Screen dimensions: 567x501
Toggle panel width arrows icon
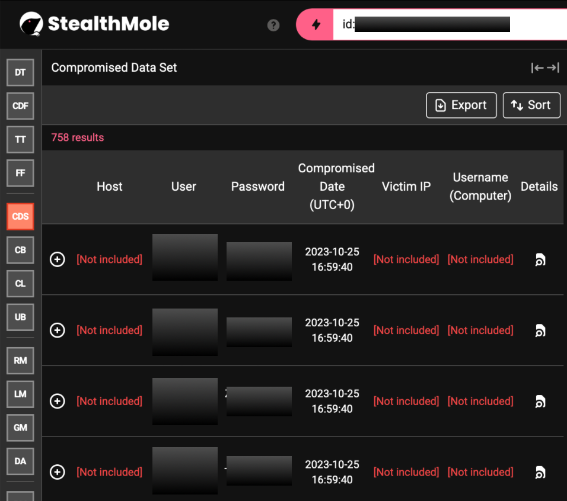545,68
